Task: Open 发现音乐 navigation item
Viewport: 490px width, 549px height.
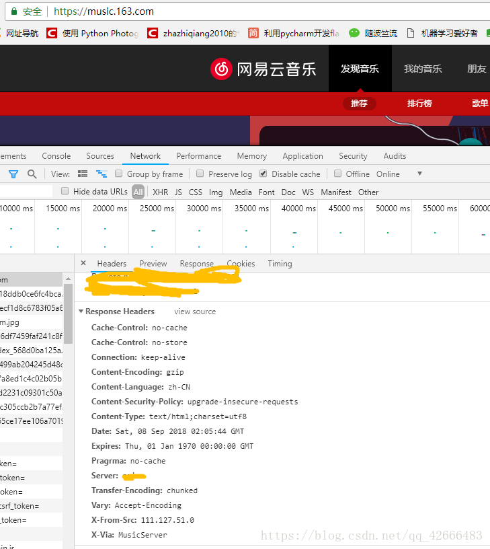Action: (360, 69)
